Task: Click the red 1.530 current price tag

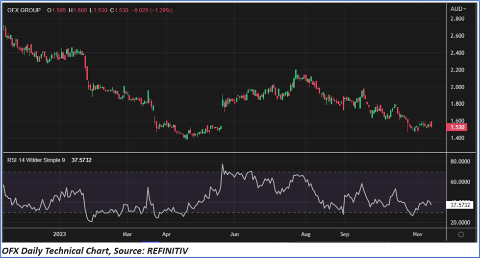Action: point(457,127)
